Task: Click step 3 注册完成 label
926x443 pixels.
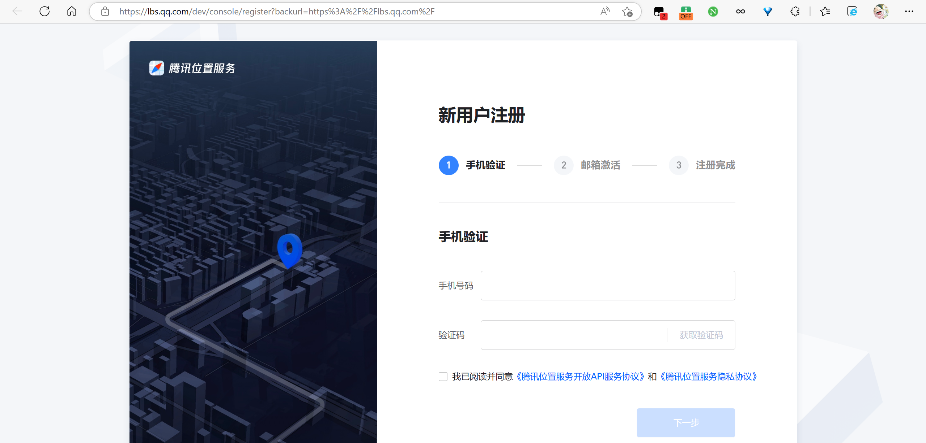Action: pos(715,165)
